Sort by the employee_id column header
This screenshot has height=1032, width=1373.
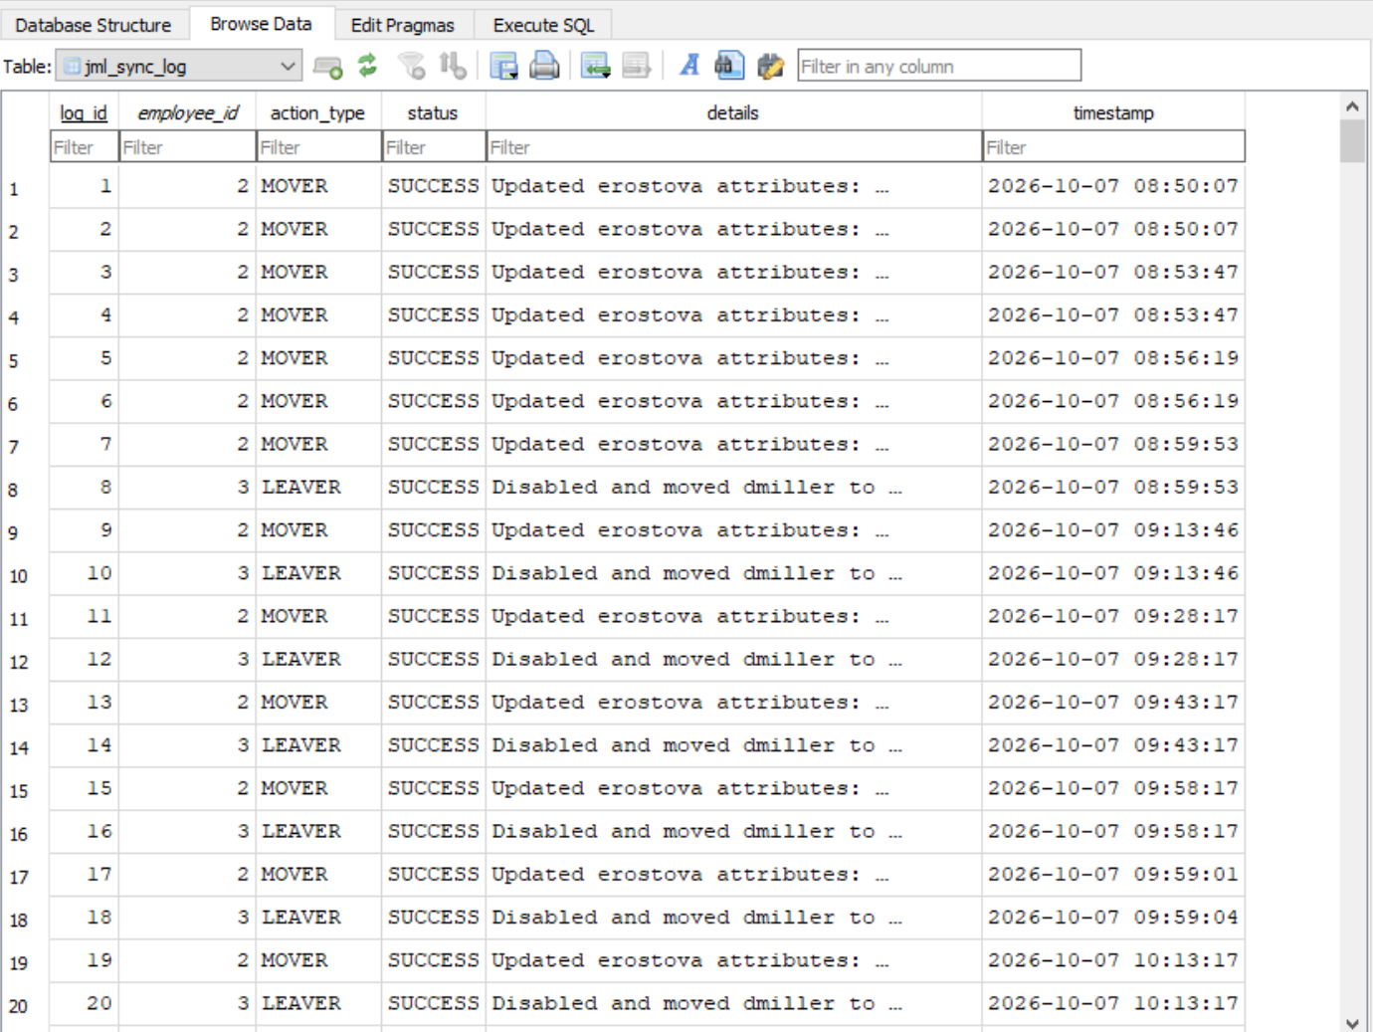click(188, 112)
